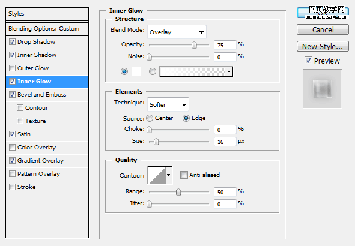Toggle the Gradient Overlay checkbox
355x246 pixels.
12,161
